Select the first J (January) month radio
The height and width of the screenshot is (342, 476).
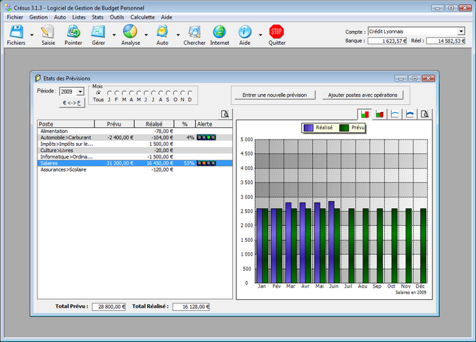click(x=109, y=93)
